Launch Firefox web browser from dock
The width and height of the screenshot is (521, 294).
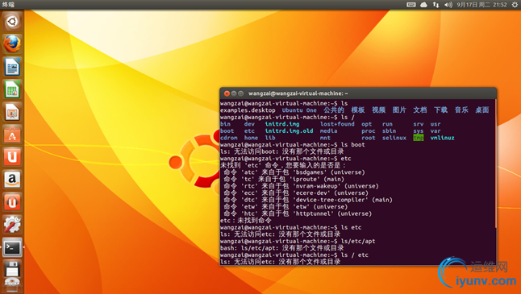[x=12, y=43]
